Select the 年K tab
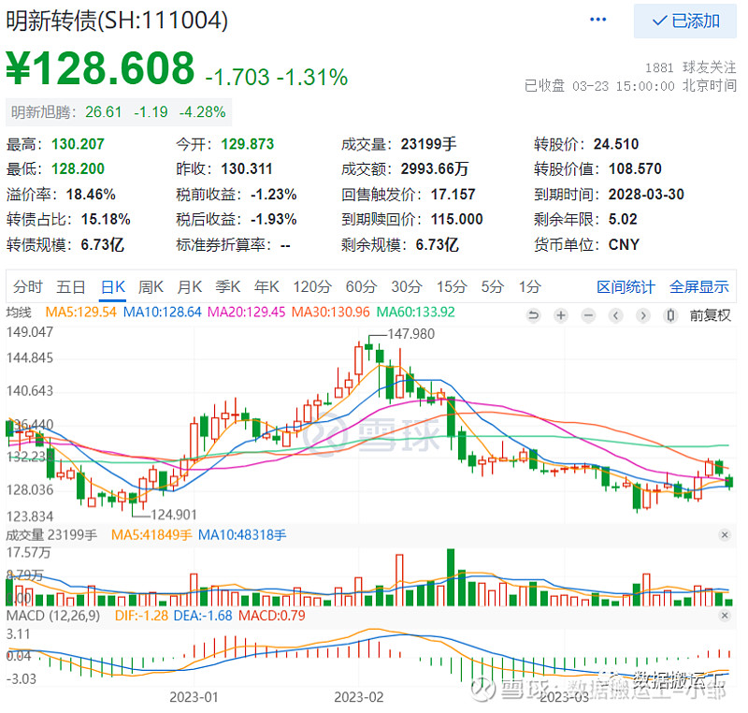The image size is (748, 713). pyautogui.click(x=266, y=287)
